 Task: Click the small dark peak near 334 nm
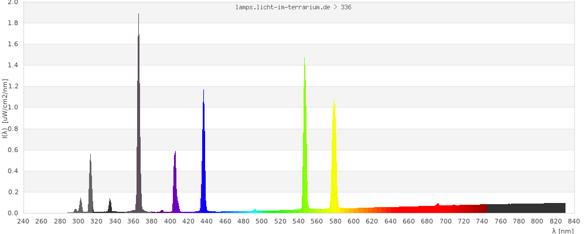pos(110,205)
